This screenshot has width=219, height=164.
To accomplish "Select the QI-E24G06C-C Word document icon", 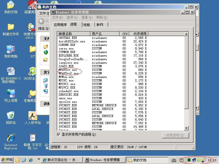I will (11, 75).
